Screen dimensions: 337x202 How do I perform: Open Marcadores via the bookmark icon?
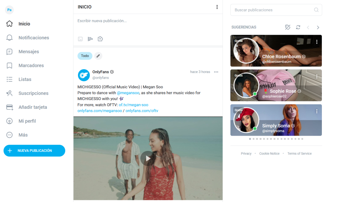point(9,65)
